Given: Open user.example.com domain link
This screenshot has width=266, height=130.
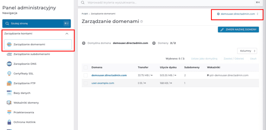Looking at the screenshot, I should coord(103,83).
